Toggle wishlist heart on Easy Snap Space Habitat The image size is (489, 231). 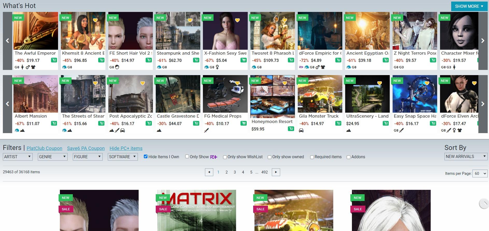coord(427,83)
